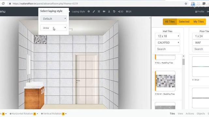Click the "Wall Tiles" heading
Screen dimensions: 209x117
tap(168, 31)
